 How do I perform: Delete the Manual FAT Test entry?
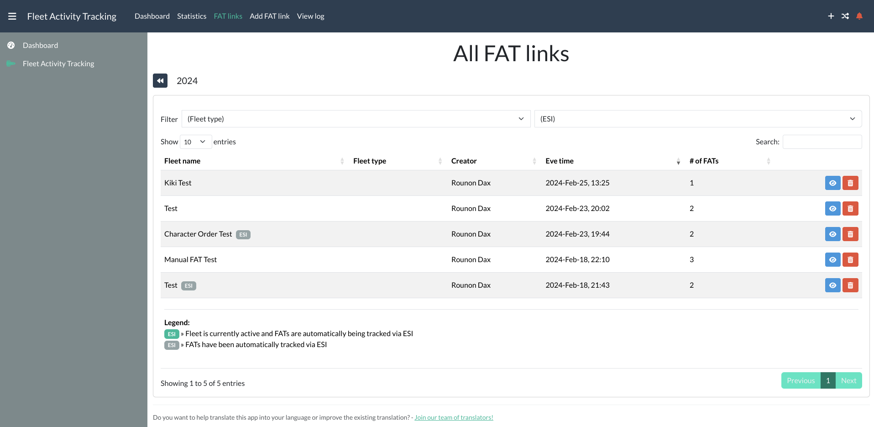(x=850, y=259)
